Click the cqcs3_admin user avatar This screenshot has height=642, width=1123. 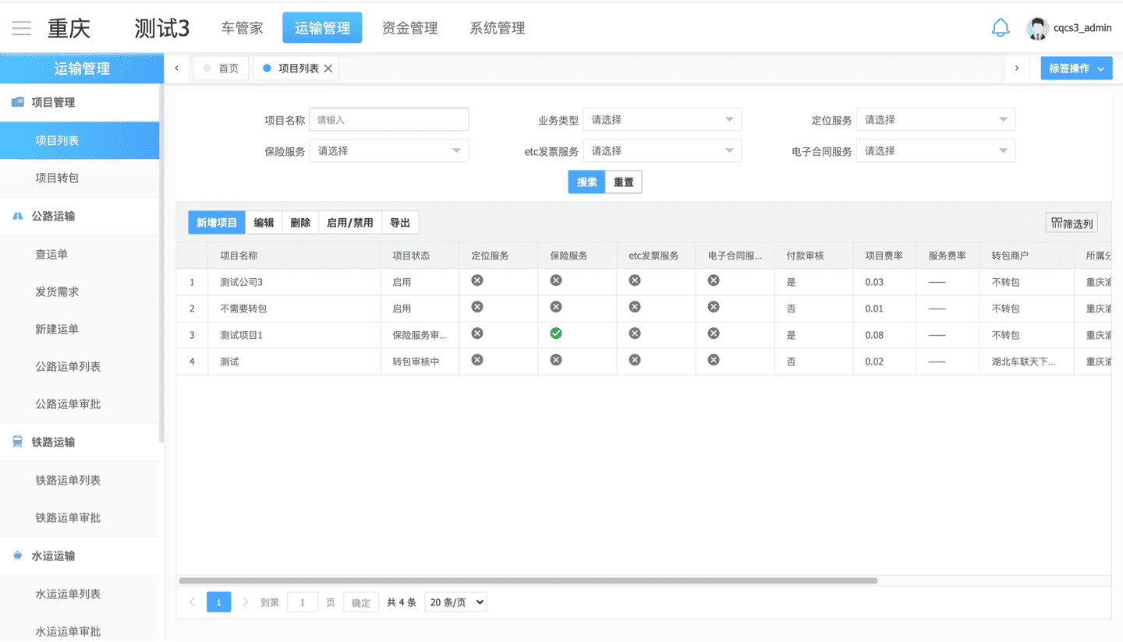1036,28
